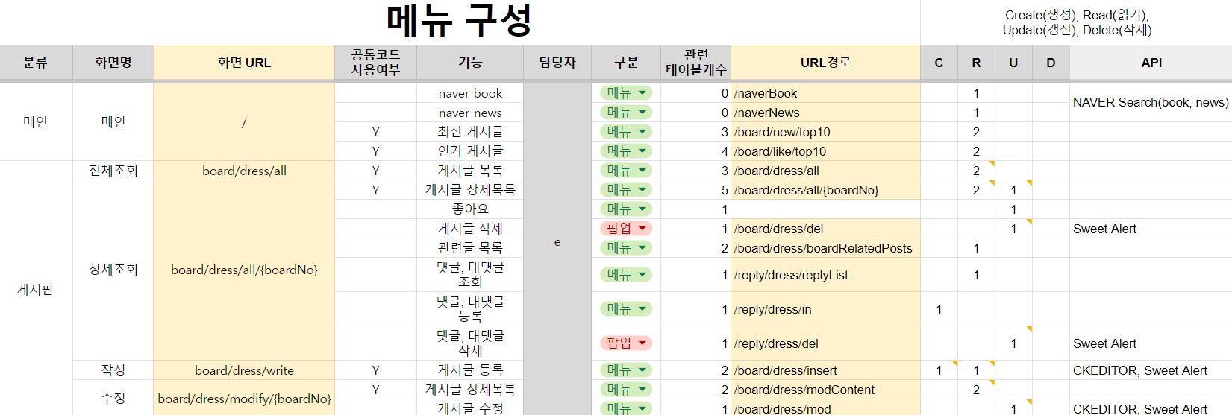
Task: Select the D column header
Action: coord(1051,63)
